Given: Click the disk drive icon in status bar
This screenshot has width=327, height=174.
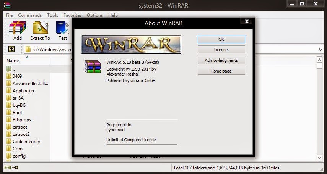Looking at the screenshot, I should [8, 168].
